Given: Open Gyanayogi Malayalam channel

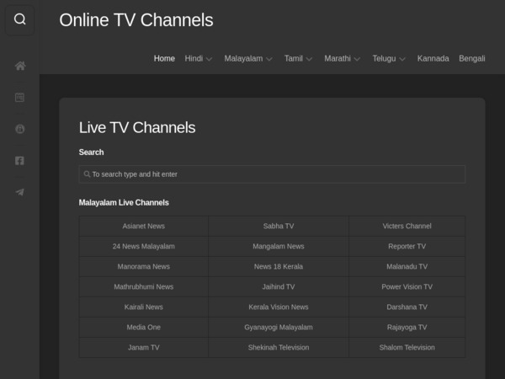Looking at the screenshot, I should click(279, 327).
